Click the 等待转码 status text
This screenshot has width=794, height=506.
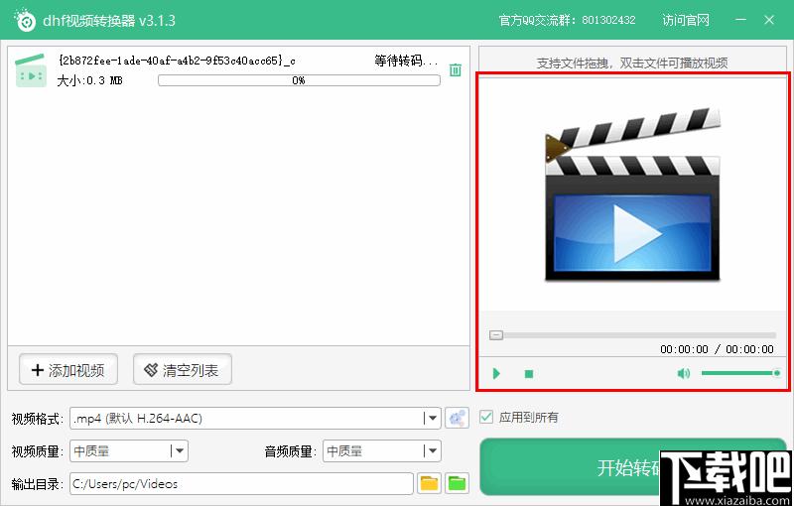[406, 61]
